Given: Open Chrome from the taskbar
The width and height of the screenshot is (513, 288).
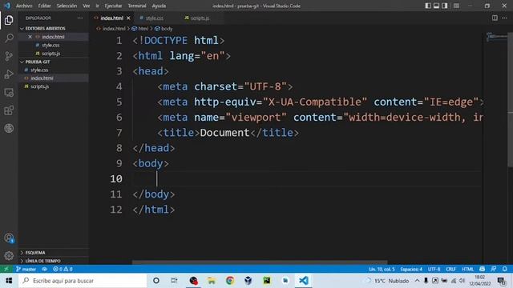Looking at the screenshot, I should [x=230, y=281].
